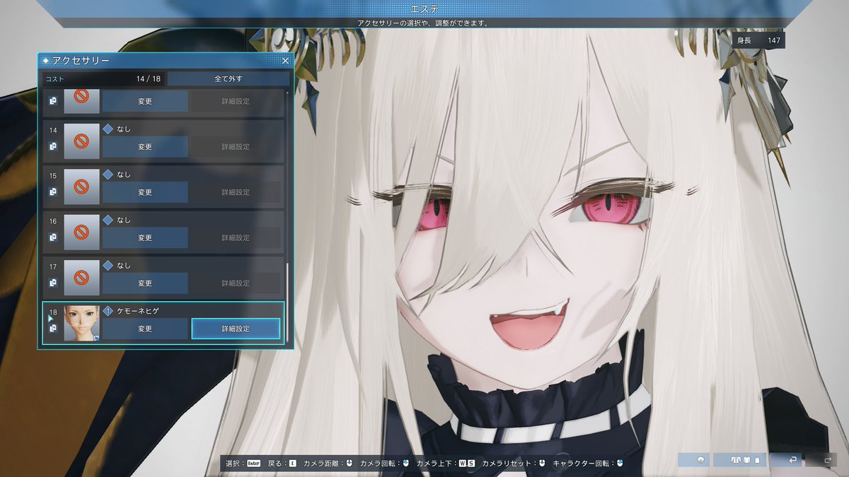Image resolution: width=849 pixels, height=477 pixels.
Task: Click the cost diamond icon in slot 17
Action: (x=108, y=266)
